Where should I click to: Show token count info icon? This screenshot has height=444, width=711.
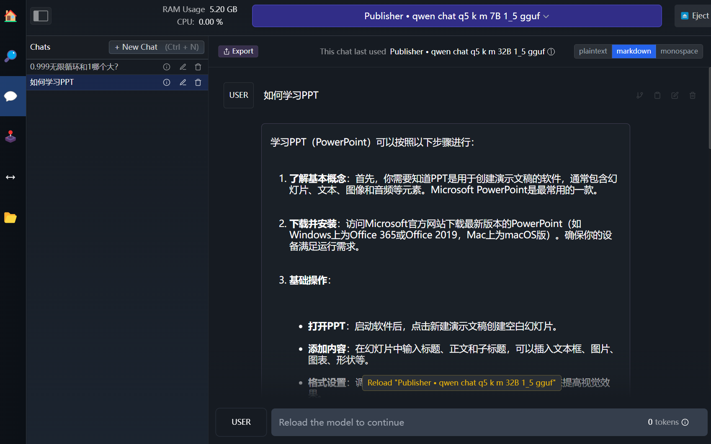pyautogui.click(x=685, y=422)
